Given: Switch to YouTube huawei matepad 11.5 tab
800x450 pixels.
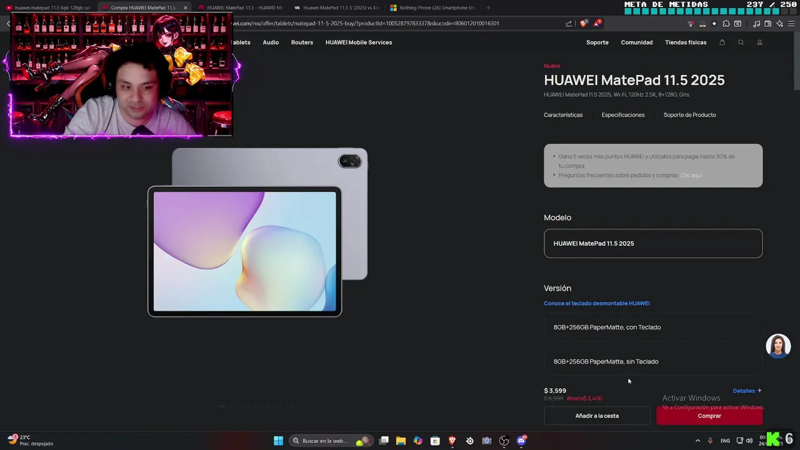Looking at the screenshot, I should (49, 7).
